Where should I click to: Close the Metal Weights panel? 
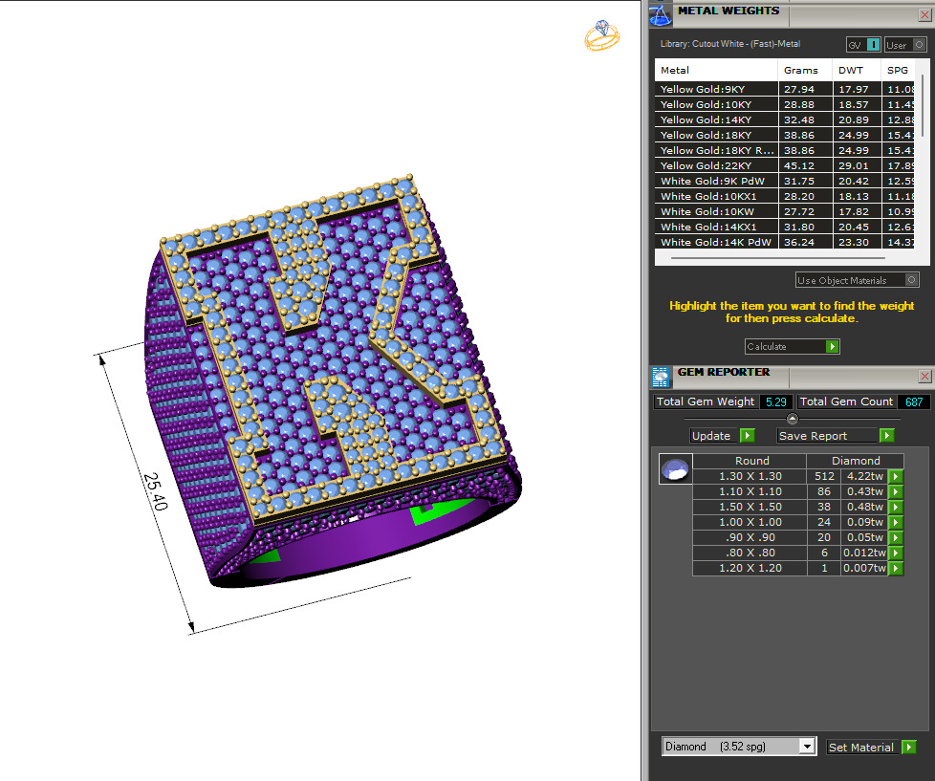pos(924,15)
